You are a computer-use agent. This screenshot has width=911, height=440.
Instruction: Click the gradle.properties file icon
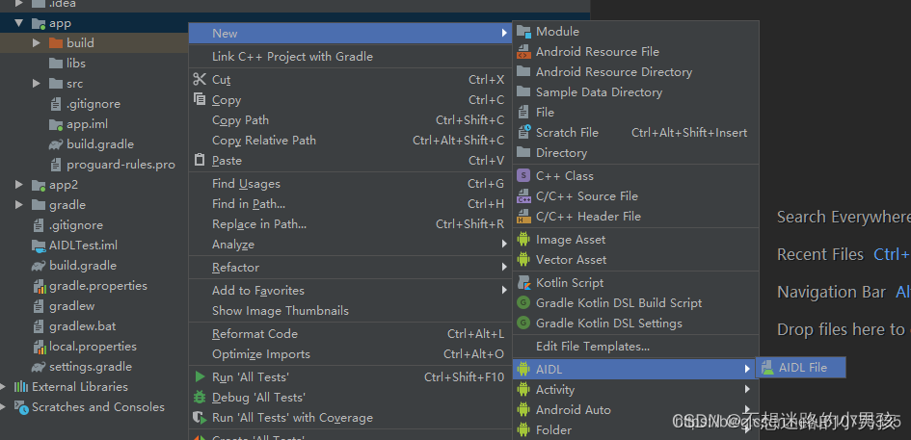[x=40, y=286]
